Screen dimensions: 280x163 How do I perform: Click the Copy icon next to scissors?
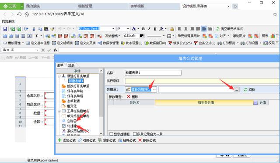(x=40, y=29)
